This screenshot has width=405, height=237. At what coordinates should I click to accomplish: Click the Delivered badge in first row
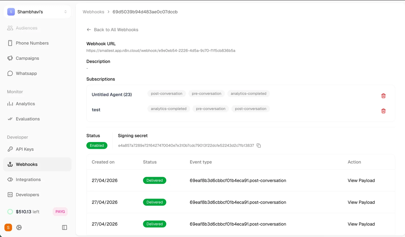[155, 180]
